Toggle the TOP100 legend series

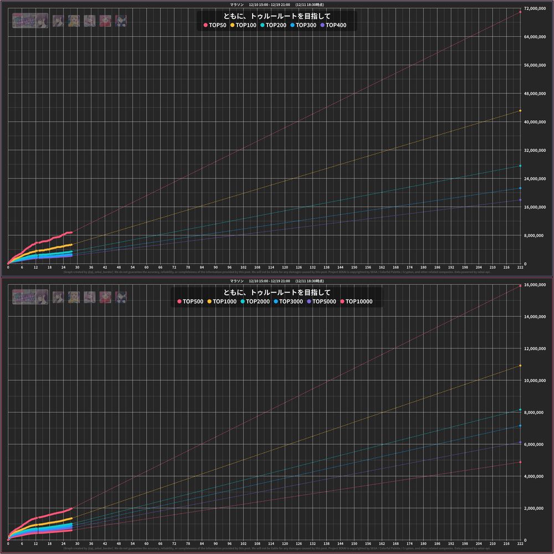coord(243,25)
